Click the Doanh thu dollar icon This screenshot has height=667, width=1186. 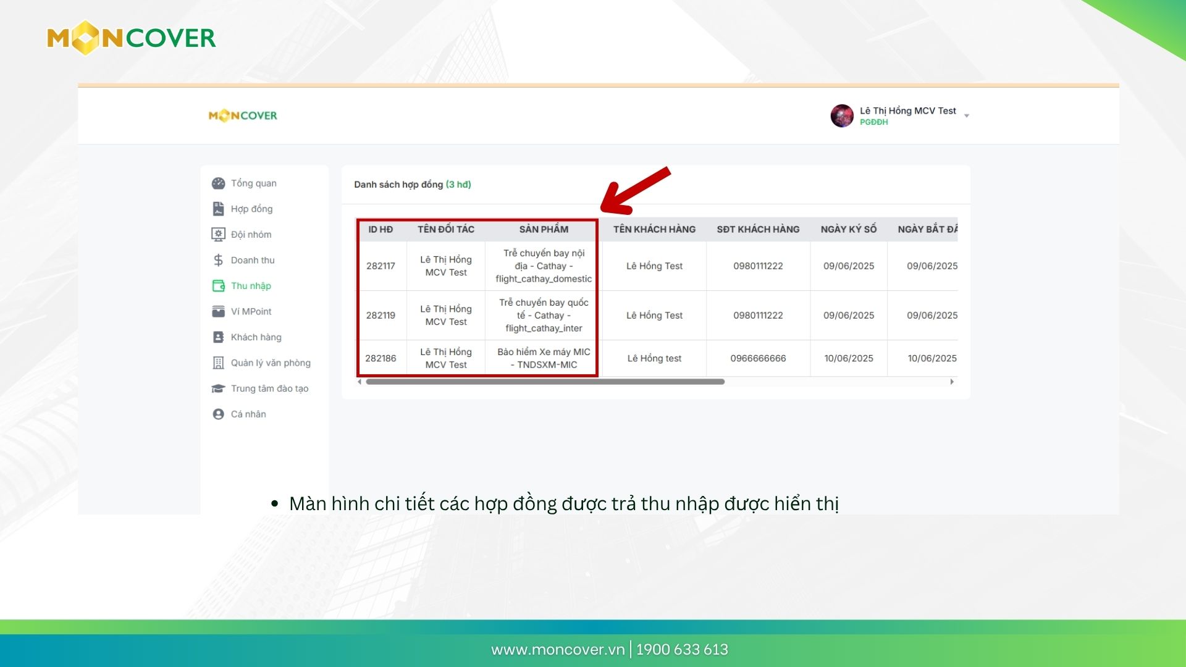(218, 260)
